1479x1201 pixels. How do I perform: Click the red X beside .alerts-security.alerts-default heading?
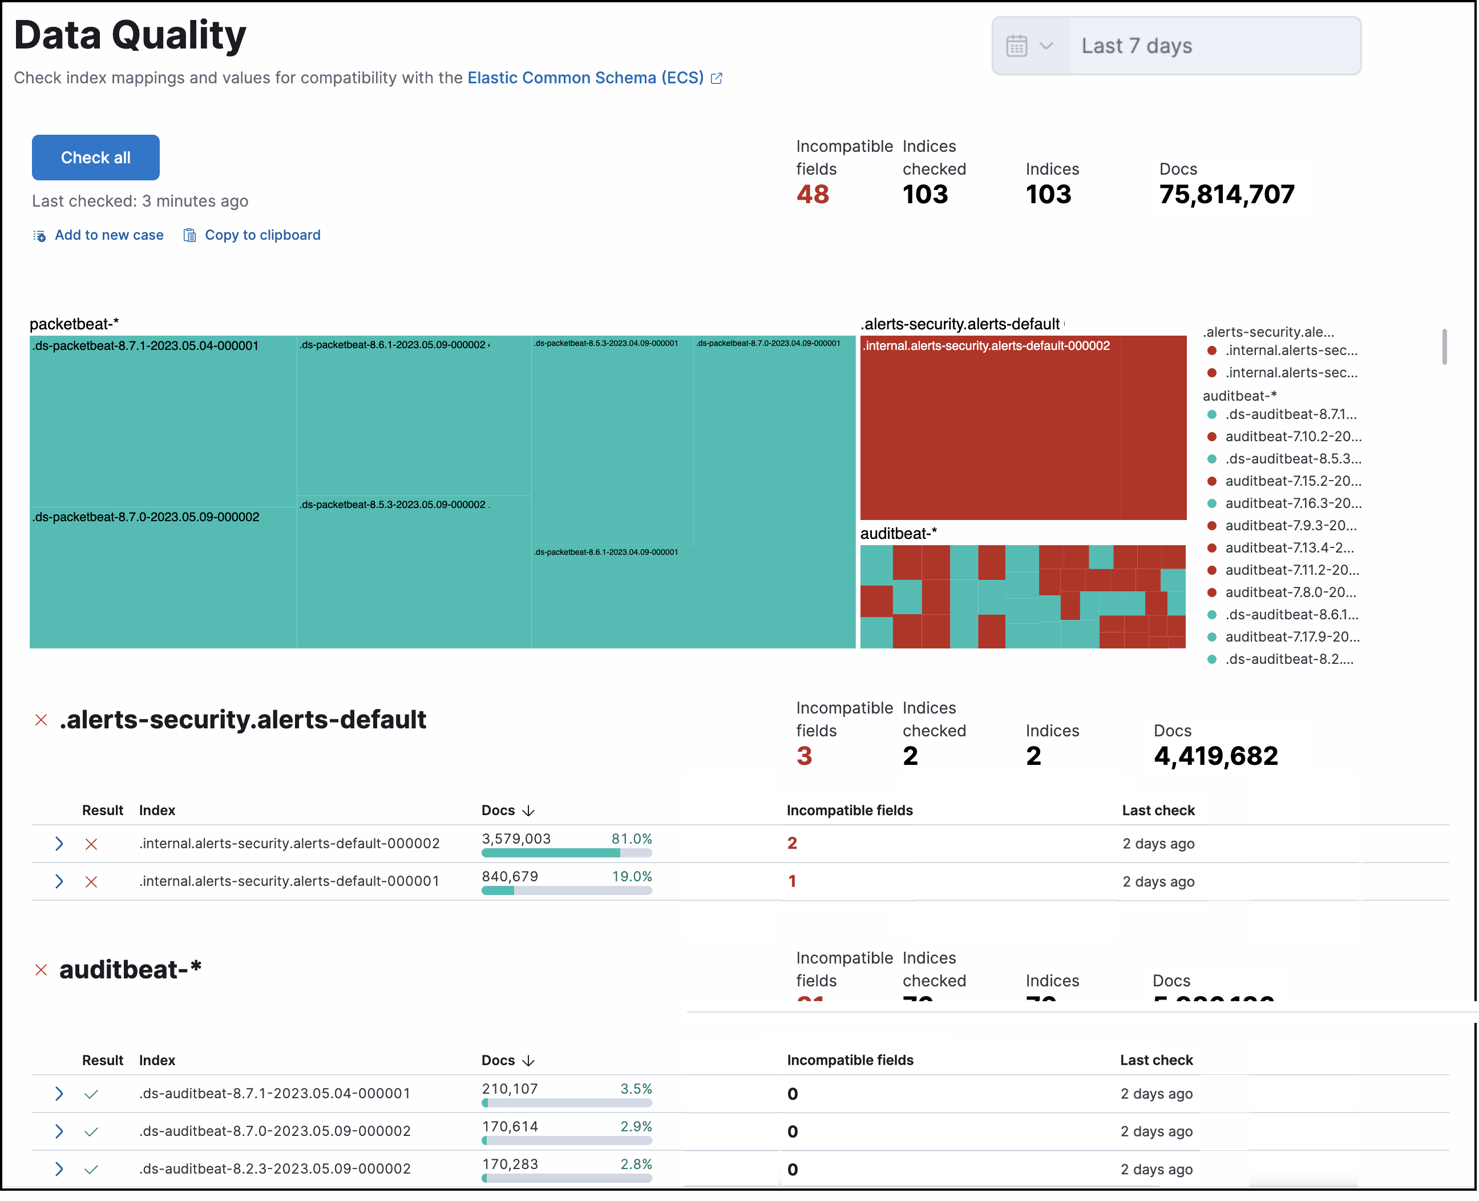click(41, 720)
